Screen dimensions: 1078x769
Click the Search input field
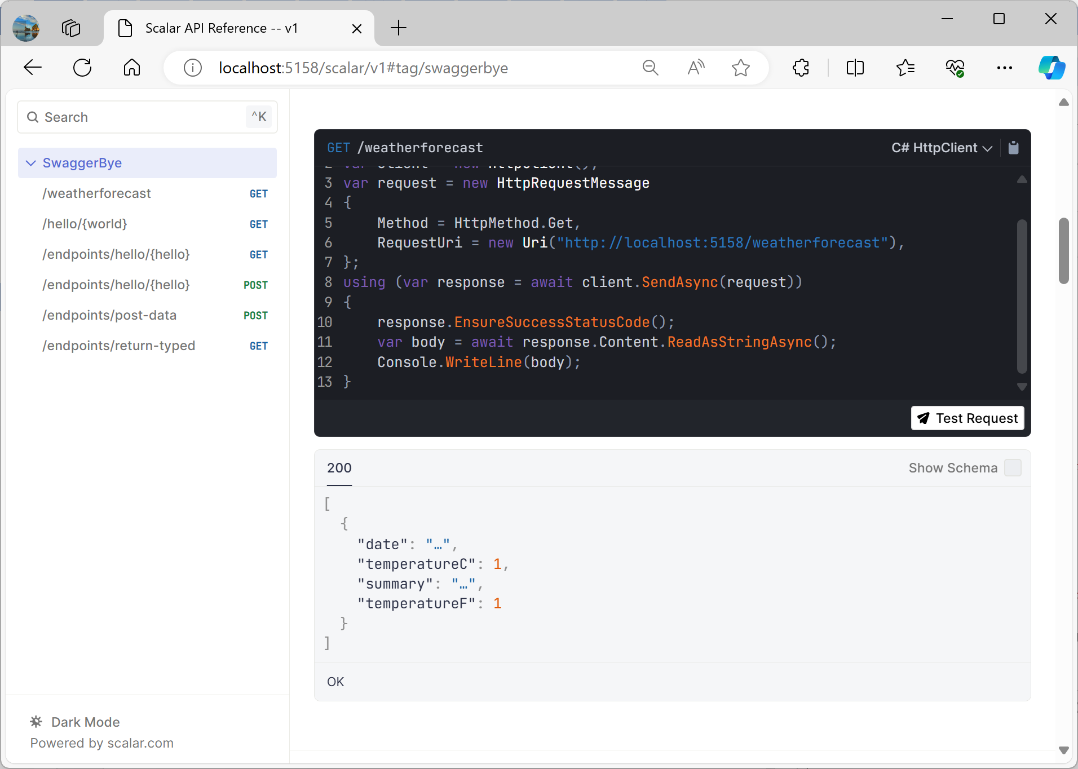coord(147,117)
